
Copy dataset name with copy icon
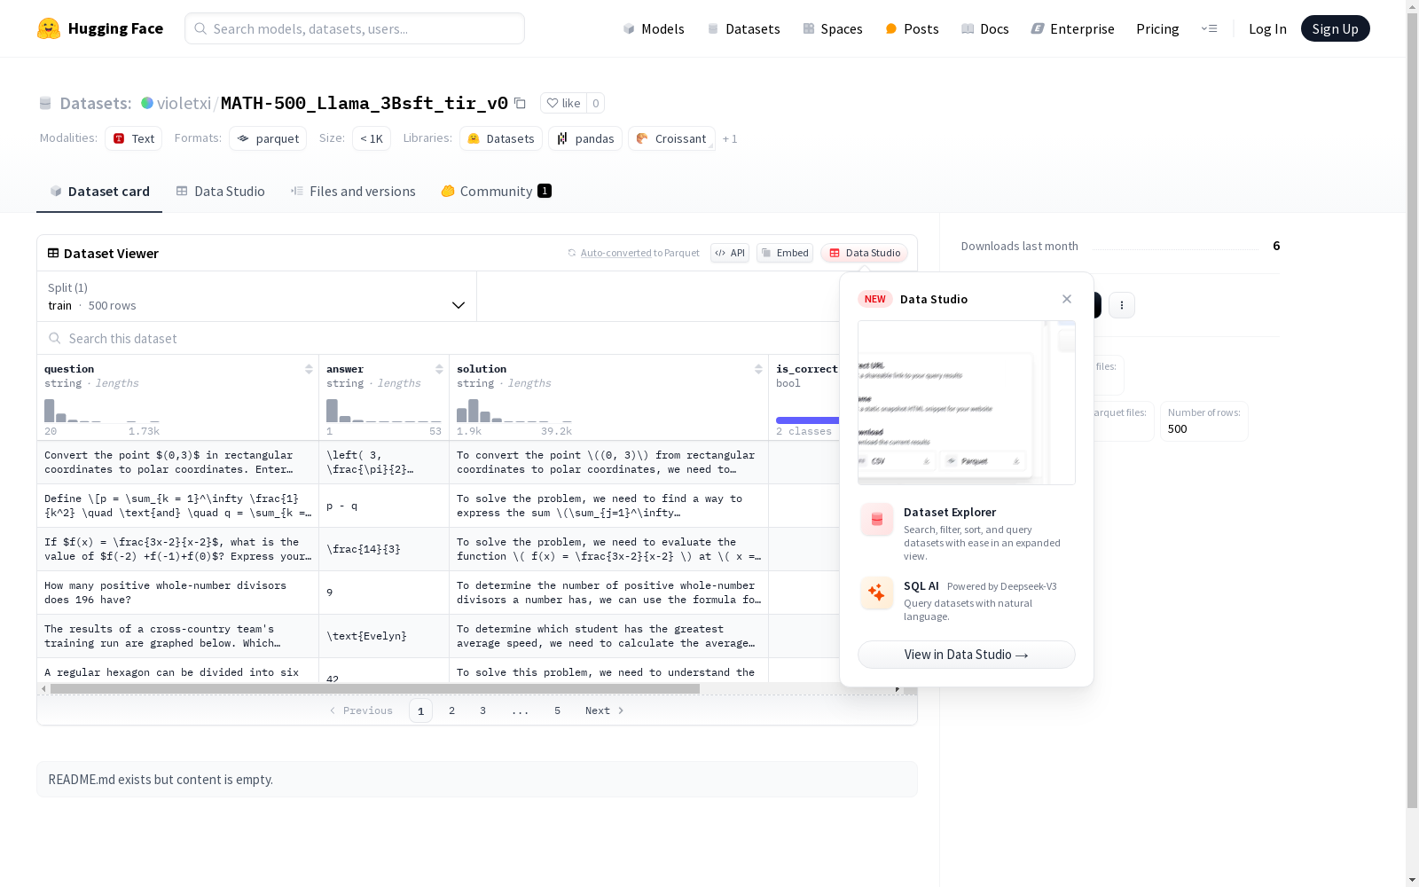521,104
